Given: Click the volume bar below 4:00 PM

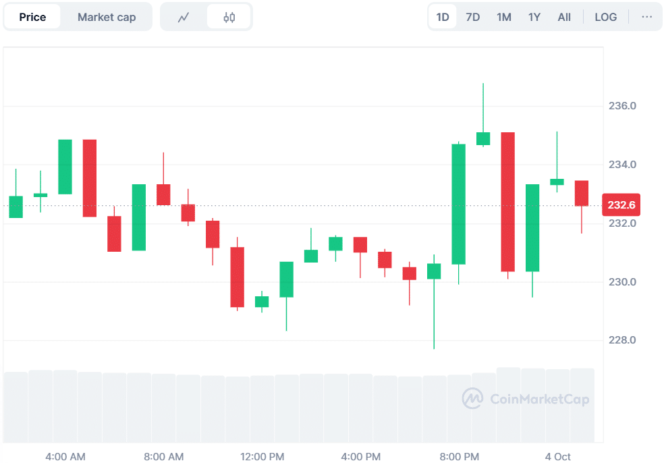Looking at the screenshot, I should 360,408.
